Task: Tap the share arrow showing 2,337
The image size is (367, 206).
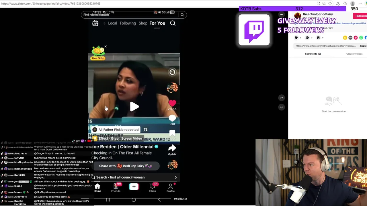Action: point(172,148)
